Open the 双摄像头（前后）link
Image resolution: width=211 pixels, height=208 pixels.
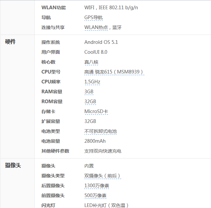click(x=103, y=176)
